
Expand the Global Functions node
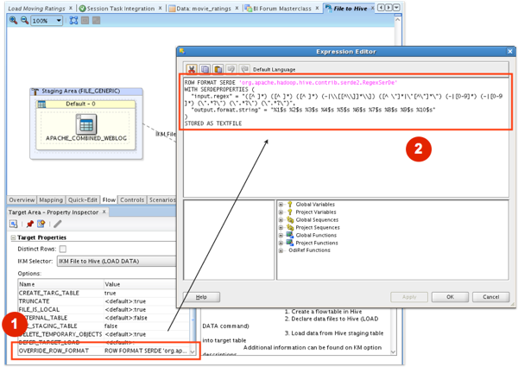pos(281,235)
